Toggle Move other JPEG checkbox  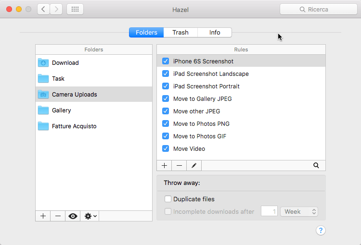pos(166,111)
